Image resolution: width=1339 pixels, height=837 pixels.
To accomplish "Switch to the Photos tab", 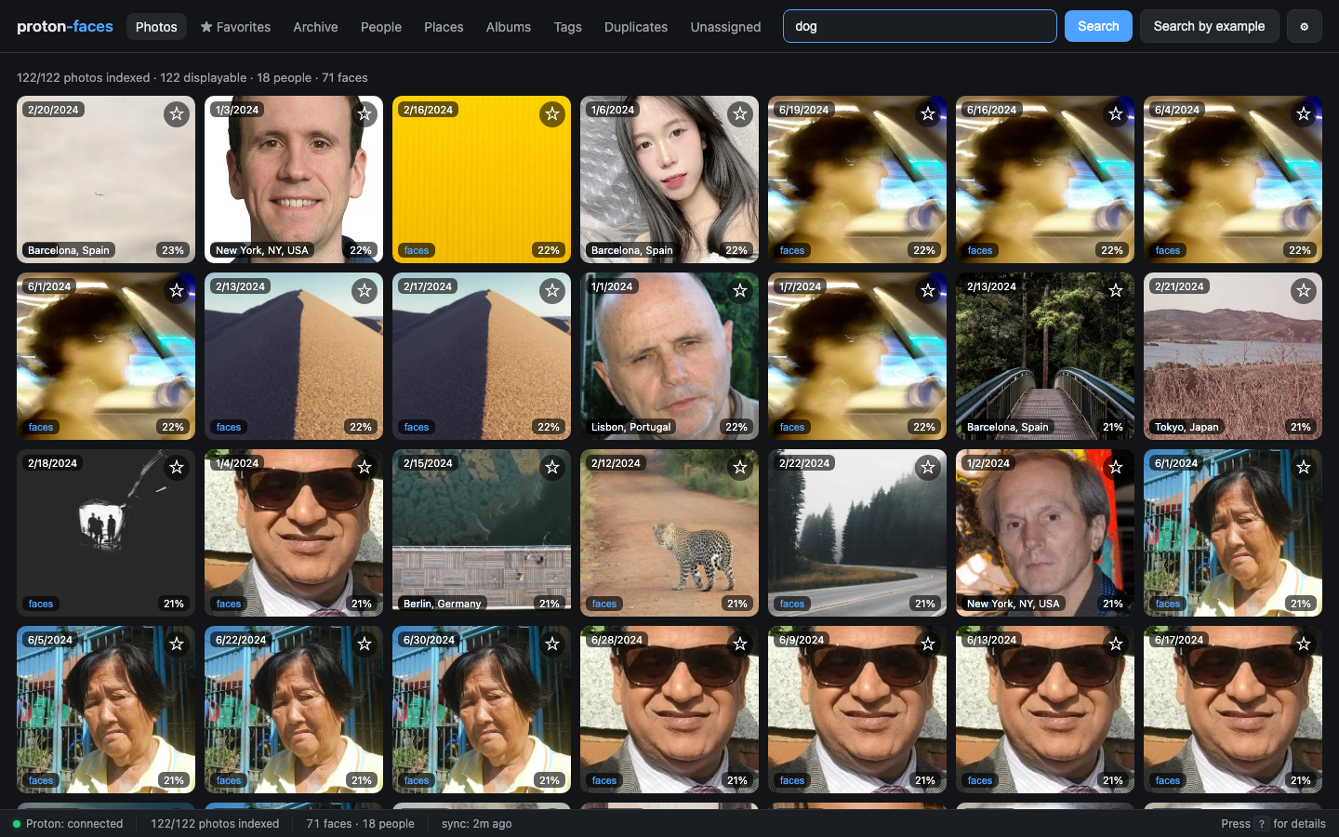I will pyautogui.click(x=156, y=27).
